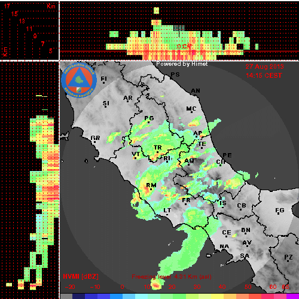Click the Freezing level 4.31 Km label
The image size is (299, 299).
pyautogui.click(x=172, y=277)
